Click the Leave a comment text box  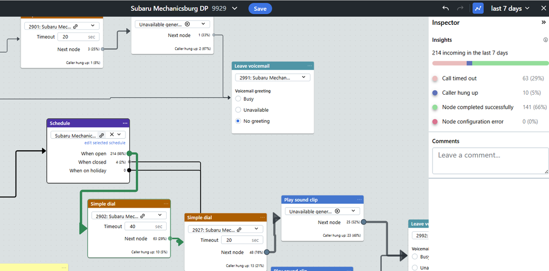point(490,161)
